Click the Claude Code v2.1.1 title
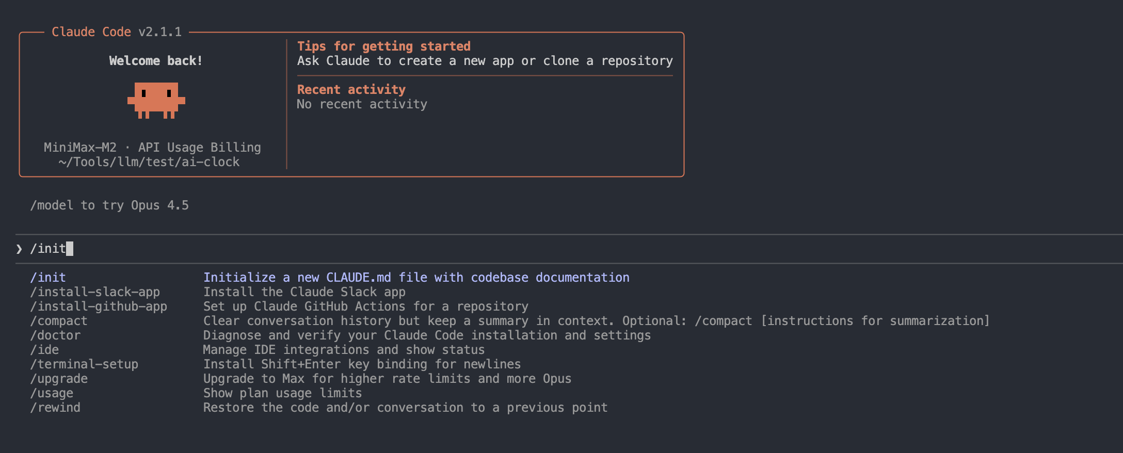This screenshot has width=1123, height=453. (x=117, y=32)
